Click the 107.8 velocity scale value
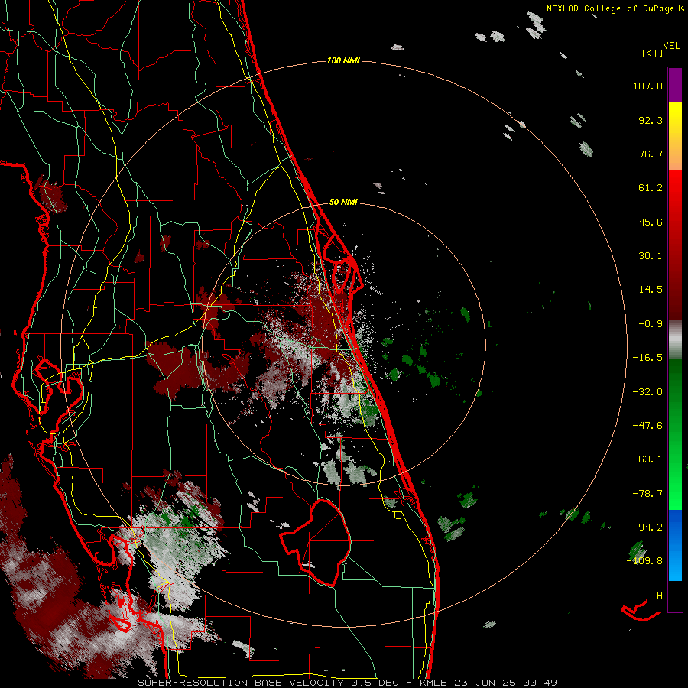Viewport: 688px width, 688px height. point(647,86)
